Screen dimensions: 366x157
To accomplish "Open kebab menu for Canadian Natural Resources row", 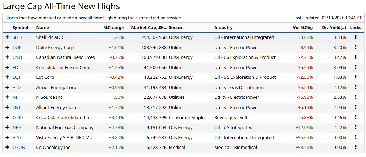I will 355,57.
